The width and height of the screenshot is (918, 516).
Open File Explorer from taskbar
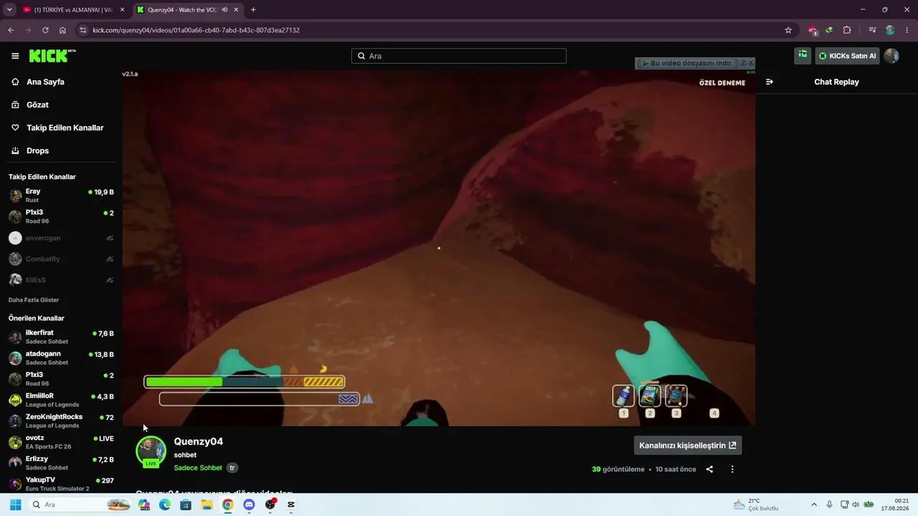(207, 505)
